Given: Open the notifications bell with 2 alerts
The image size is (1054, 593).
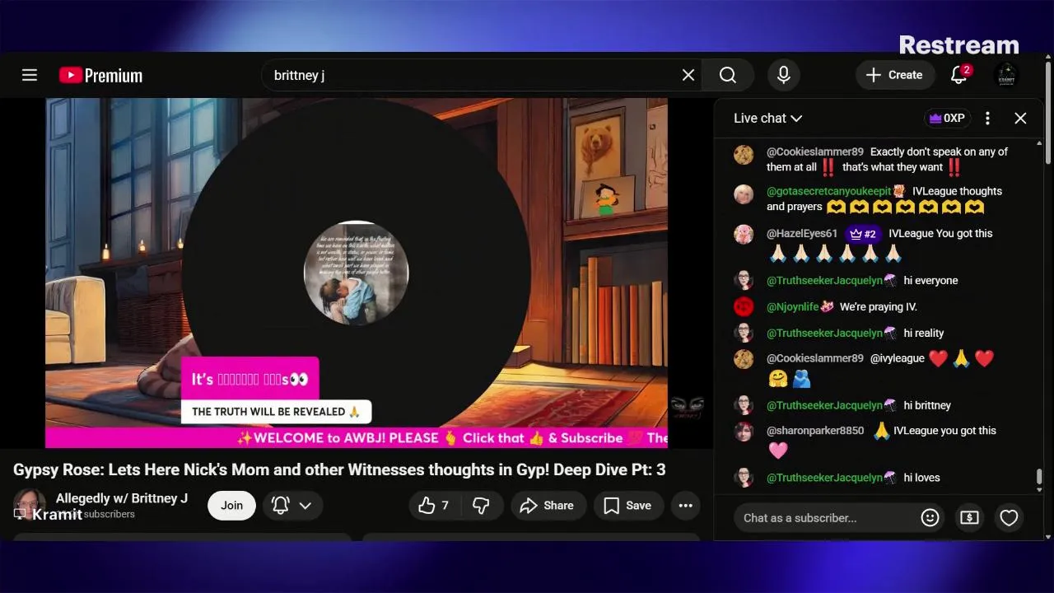Looking at the screenshot, I should (958, 75).
